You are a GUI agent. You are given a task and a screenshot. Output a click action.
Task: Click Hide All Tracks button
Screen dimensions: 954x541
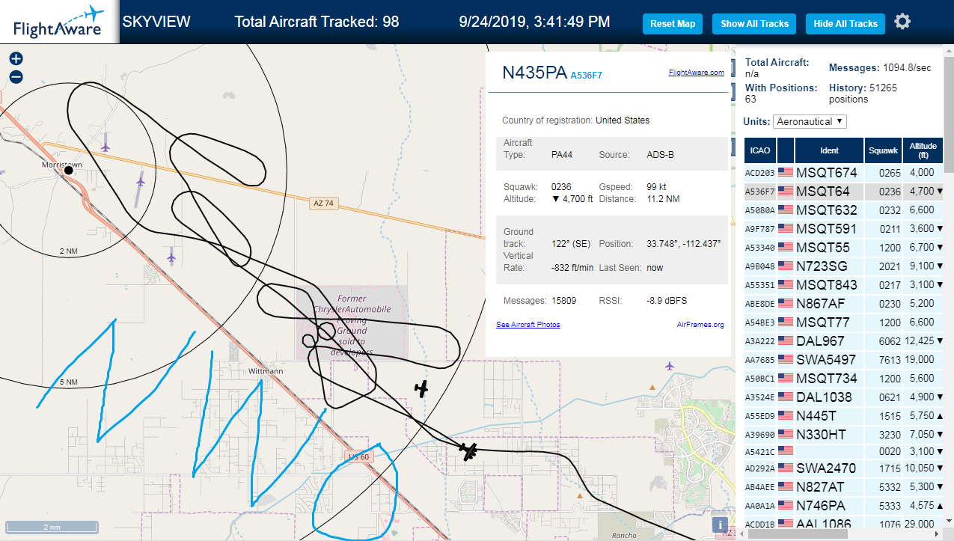click(x=846, y=24)
